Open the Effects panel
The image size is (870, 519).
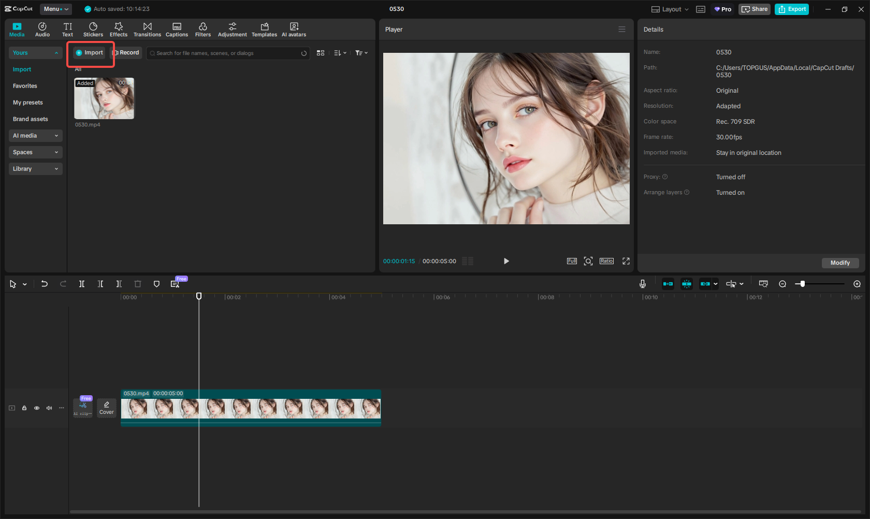tap(119, 28)
